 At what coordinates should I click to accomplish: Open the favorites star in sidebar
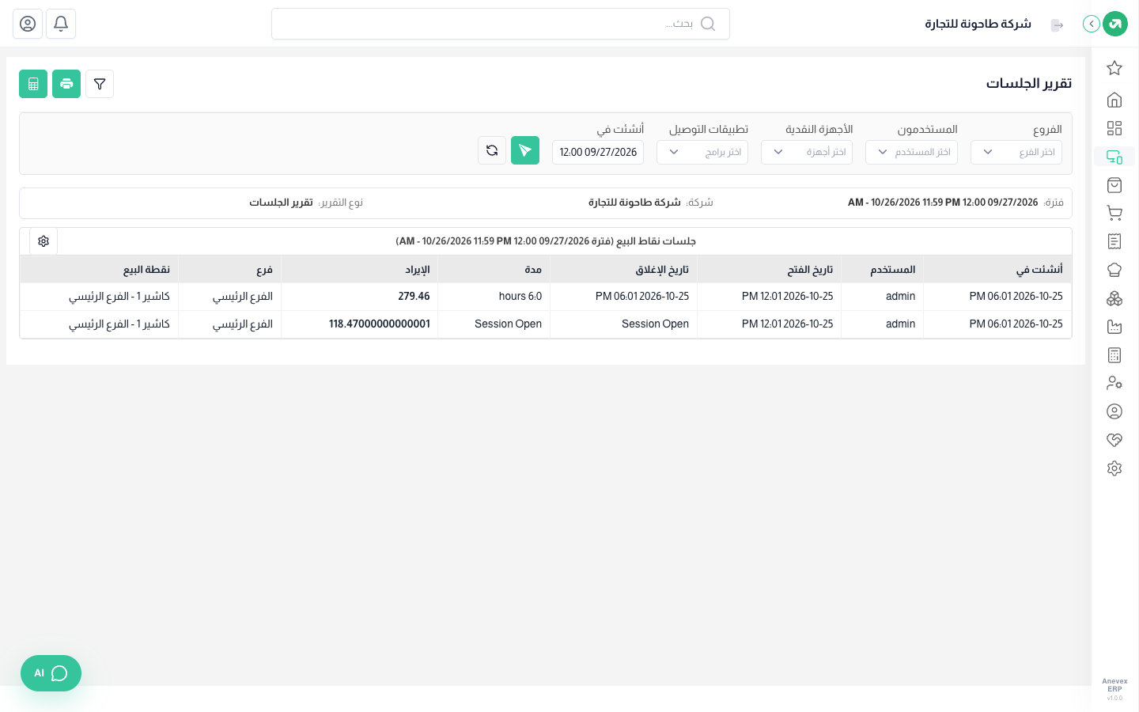1114,68
